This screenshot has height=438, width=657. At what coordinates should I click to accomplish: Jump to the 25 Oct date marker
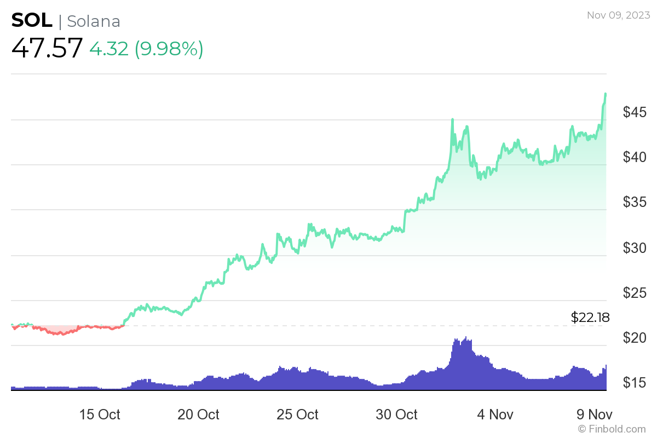(x=297, y=414)
